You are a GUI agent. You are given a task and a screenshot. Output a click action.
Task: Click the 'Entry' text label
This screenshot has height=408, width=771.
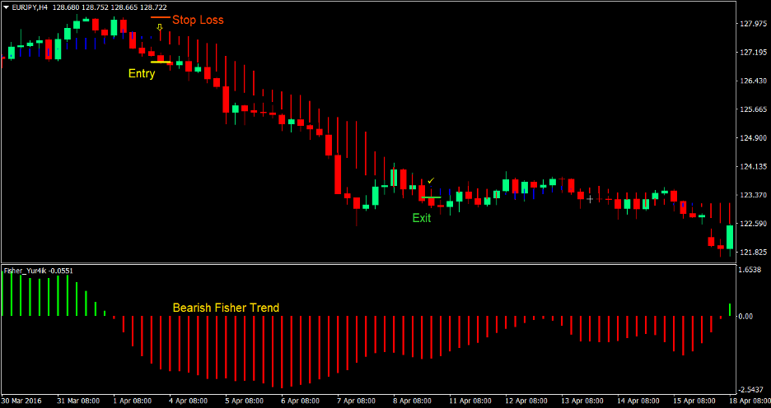coord(142,74)
